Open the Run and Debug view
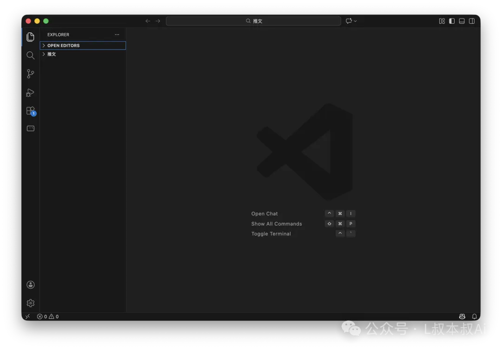Viewport: 502px width, 349px height. 30,93
